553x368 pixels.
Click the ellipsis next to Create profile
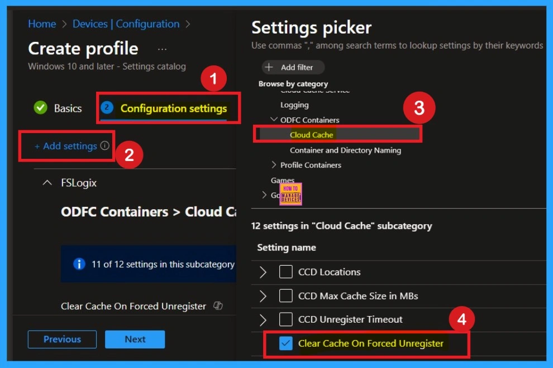(162, 49)
